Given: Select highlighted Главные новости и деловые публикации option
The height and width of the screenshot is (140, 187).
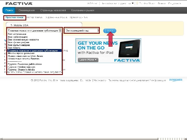Looking at the screenshot, I should click(x=34, y=51).
